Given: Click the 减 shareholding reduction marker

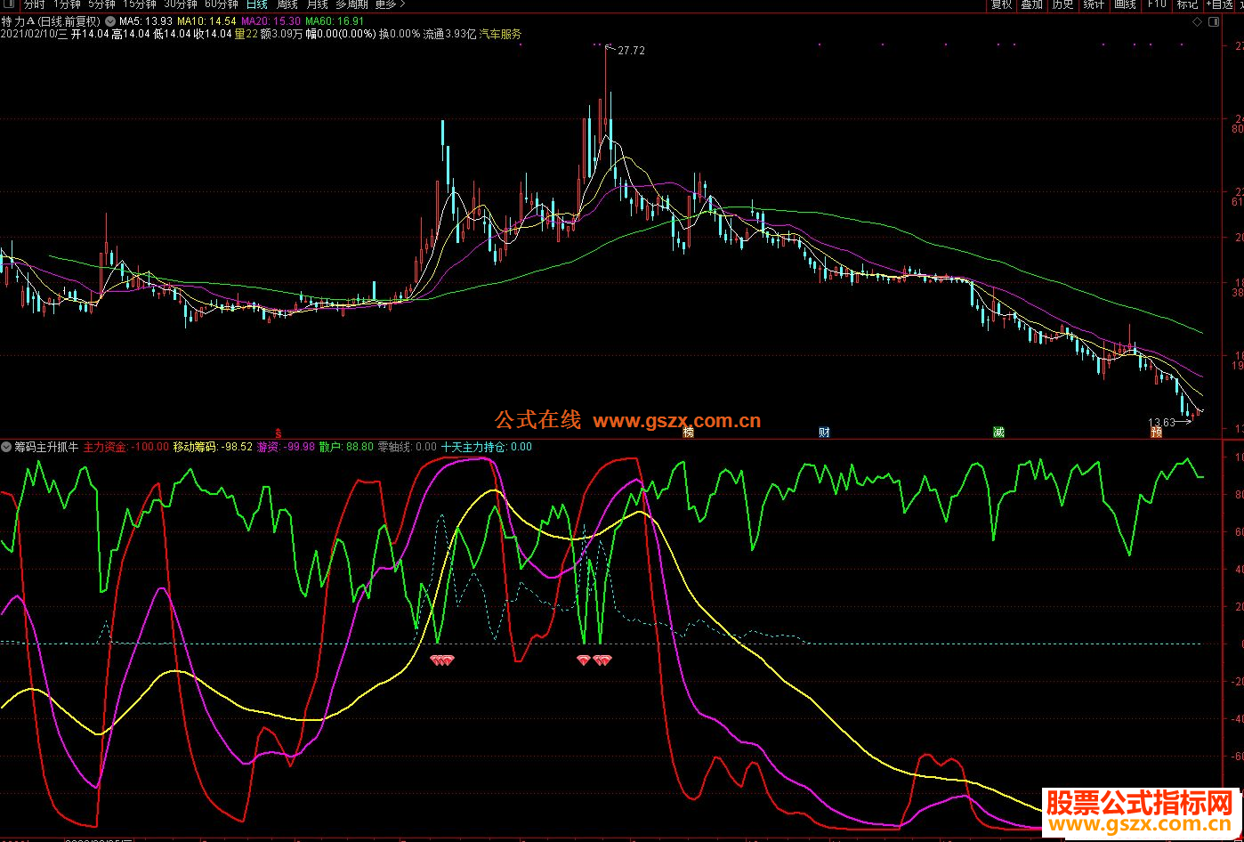Looking at the screenshot, I should (x=999, y=433).
